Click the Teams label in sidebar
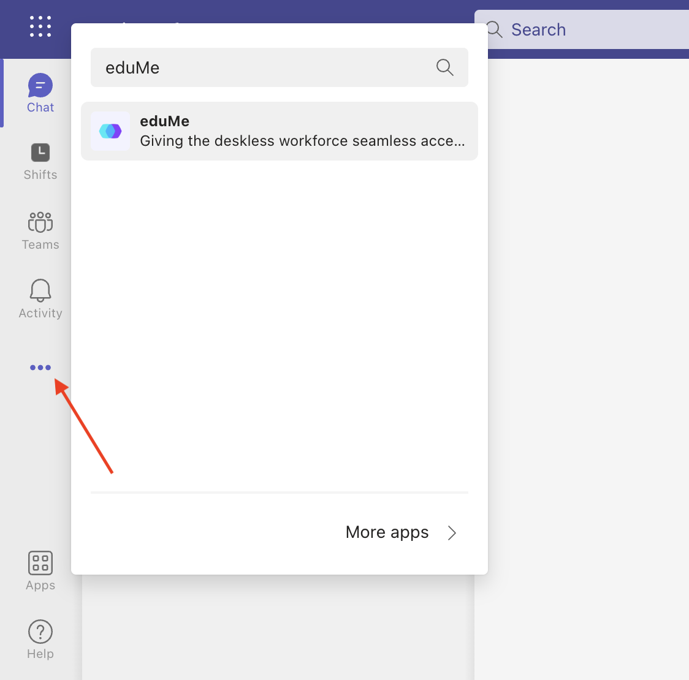 [40, 244]
